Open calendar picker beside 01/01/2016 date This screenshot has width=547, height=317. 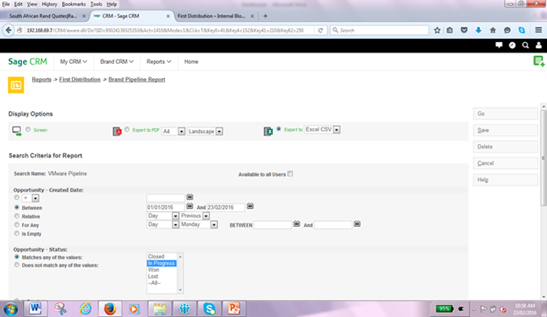(x=189, y=206)
